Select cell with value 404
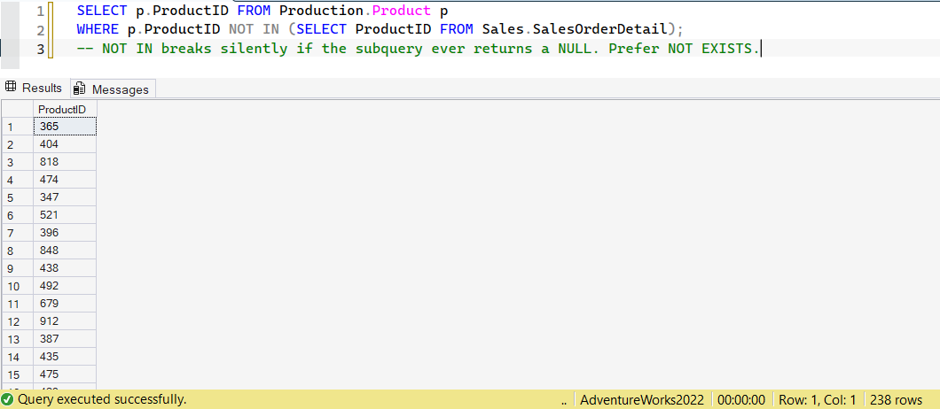 pyautogui.click(x=65, y=144)
